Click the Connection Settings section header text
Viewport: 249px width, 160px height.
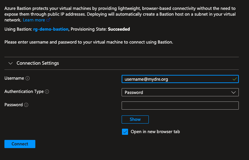38,63
